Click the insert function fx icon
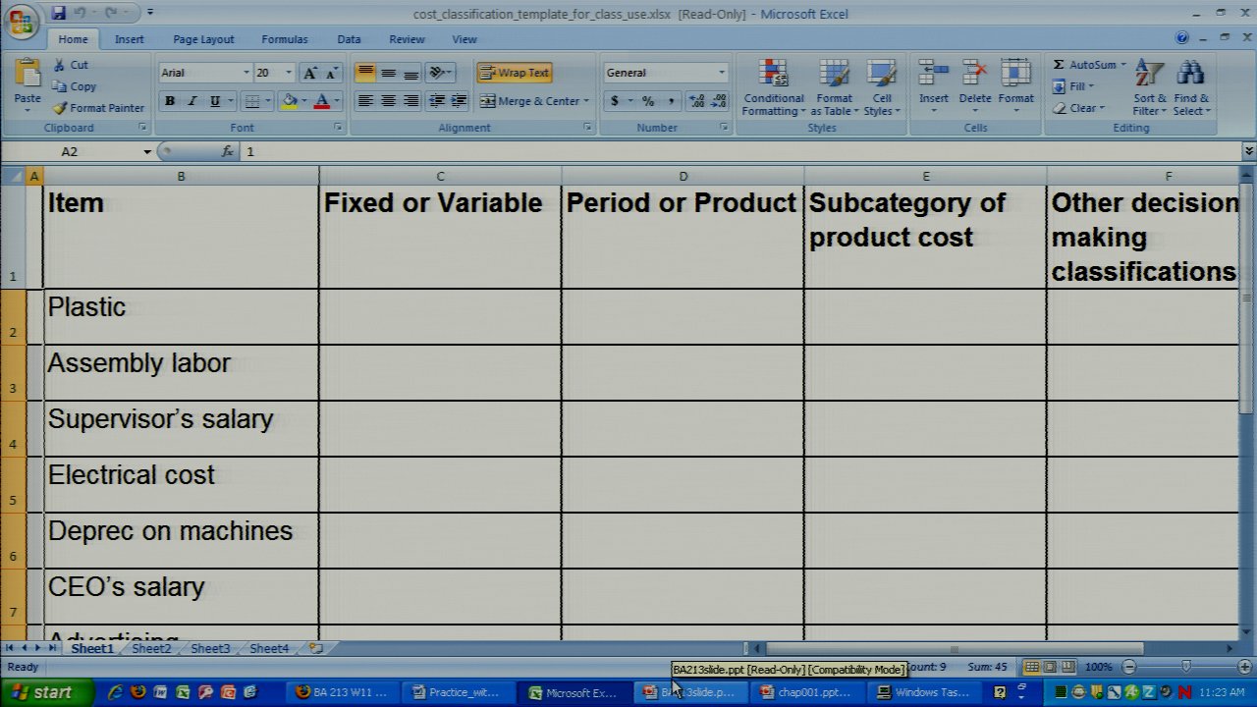1257x707 pixels. pos(228,151)
